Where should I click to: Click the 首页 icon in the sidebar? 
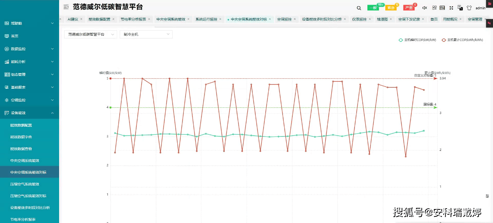point(7,36)
